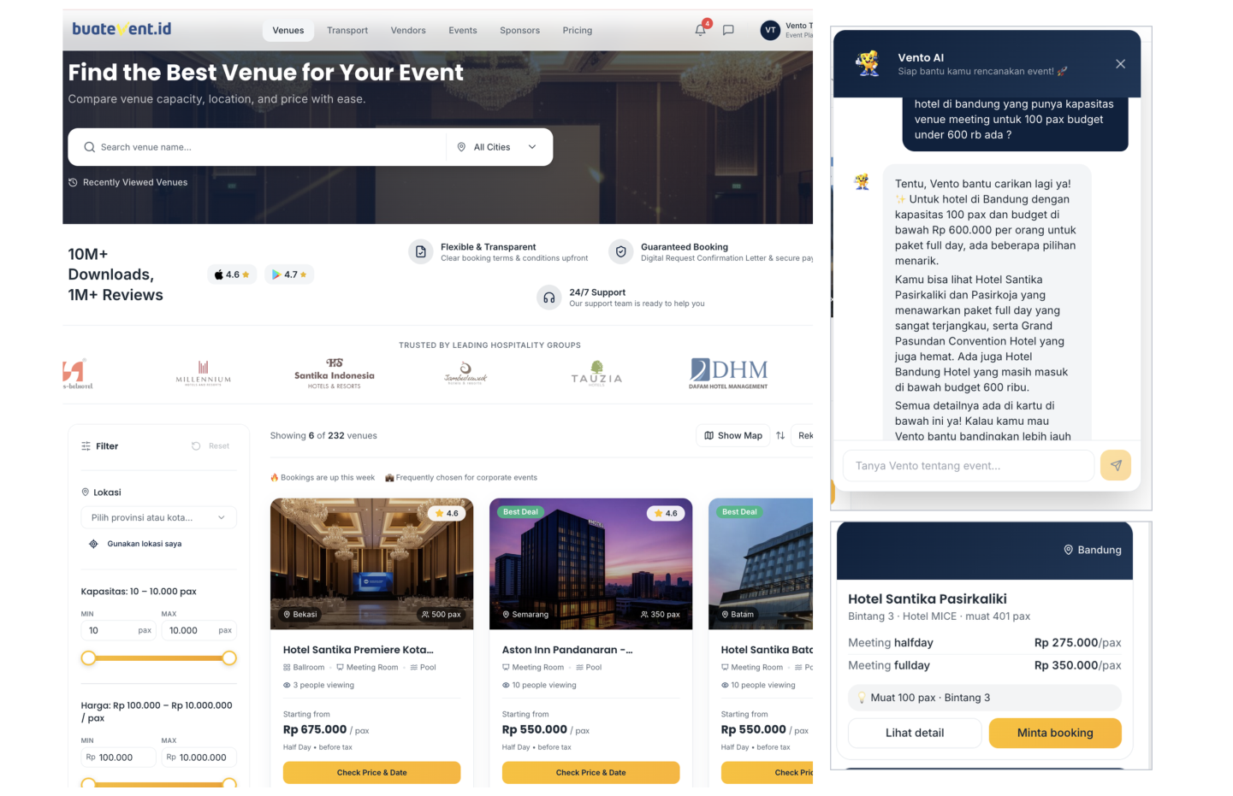Switch to the Venues tab
This screenshot has width=1233, height=796.
(x=288, y=30)
